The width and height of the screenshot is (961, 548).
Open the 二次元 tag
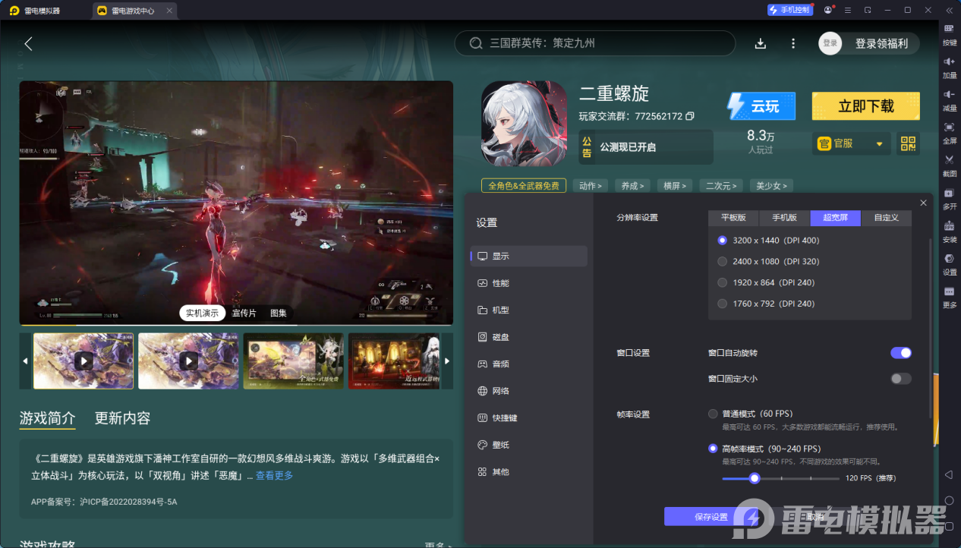pos(720,185)
